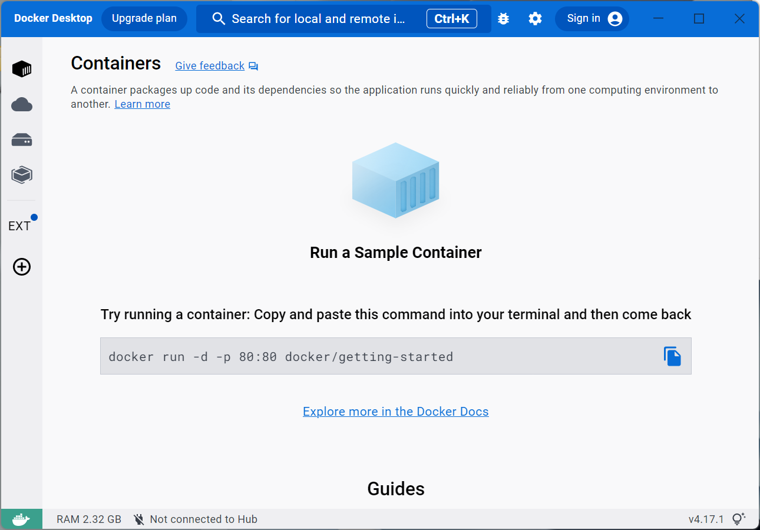Click the magnifier search icon
Image resolution: width=760 pixels, height=530 pixels.
tap(219, 19)
